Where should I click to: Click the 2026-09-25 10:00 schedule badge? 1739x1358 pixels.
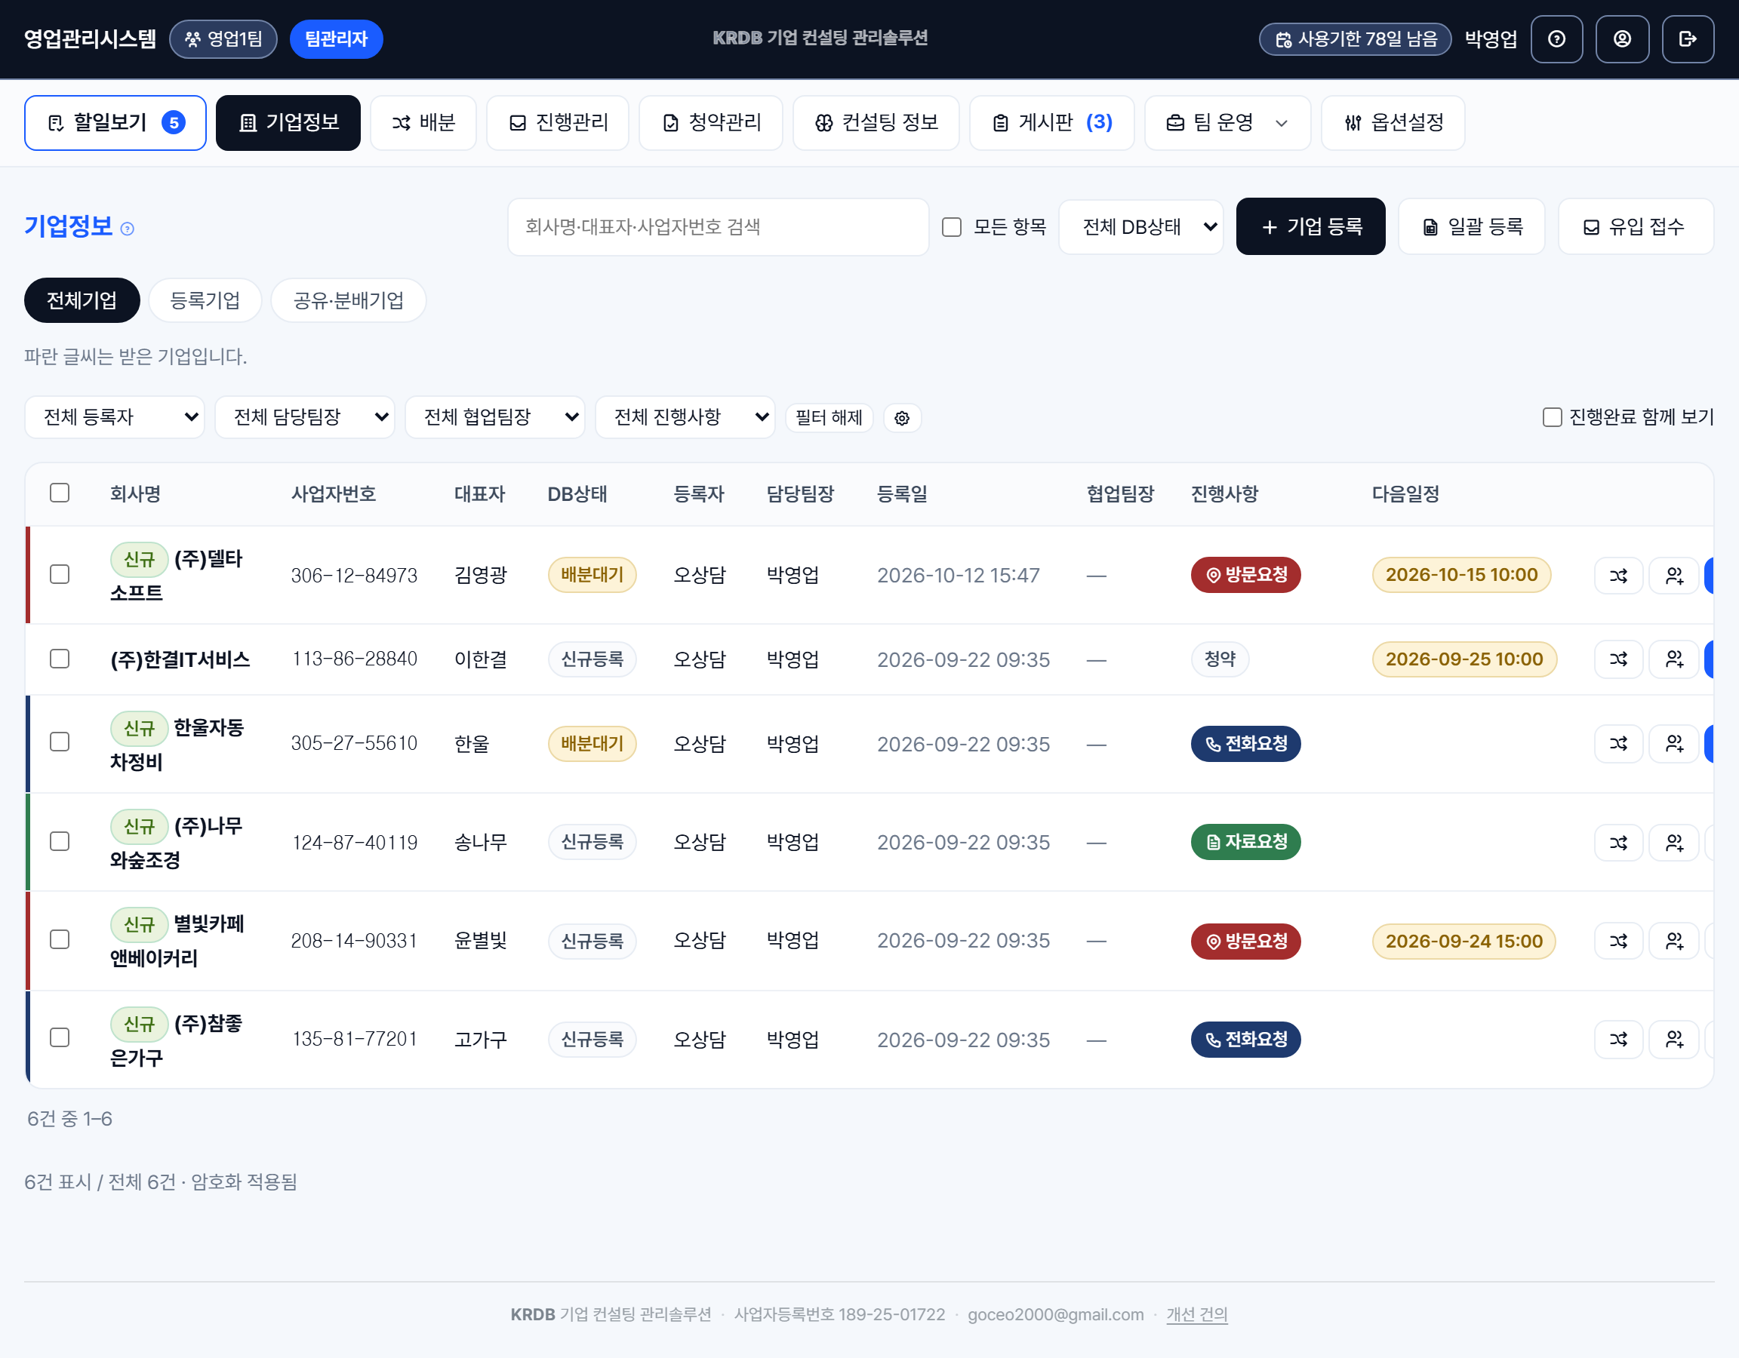click(x=1464, y=659)
